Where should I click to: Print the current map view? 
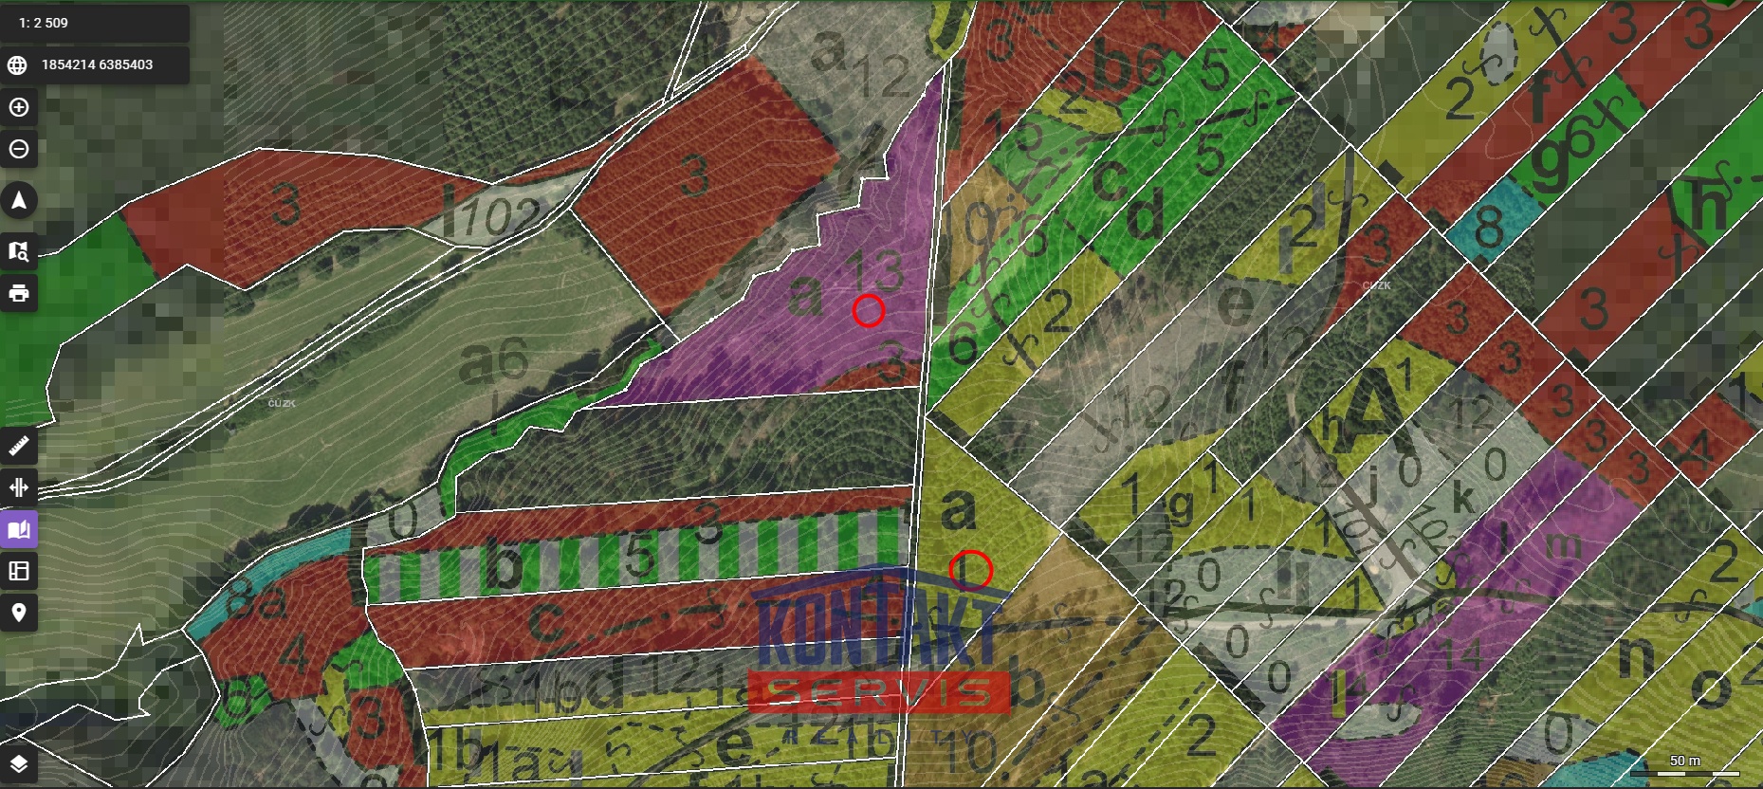(x=19, y=293)
